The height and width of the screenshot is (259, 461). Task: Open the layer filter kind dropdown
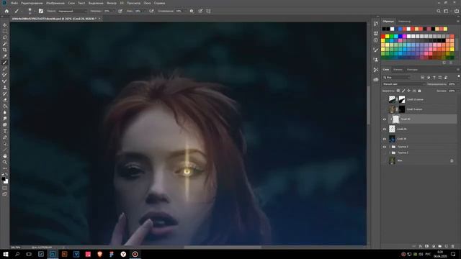pos(397,78)
